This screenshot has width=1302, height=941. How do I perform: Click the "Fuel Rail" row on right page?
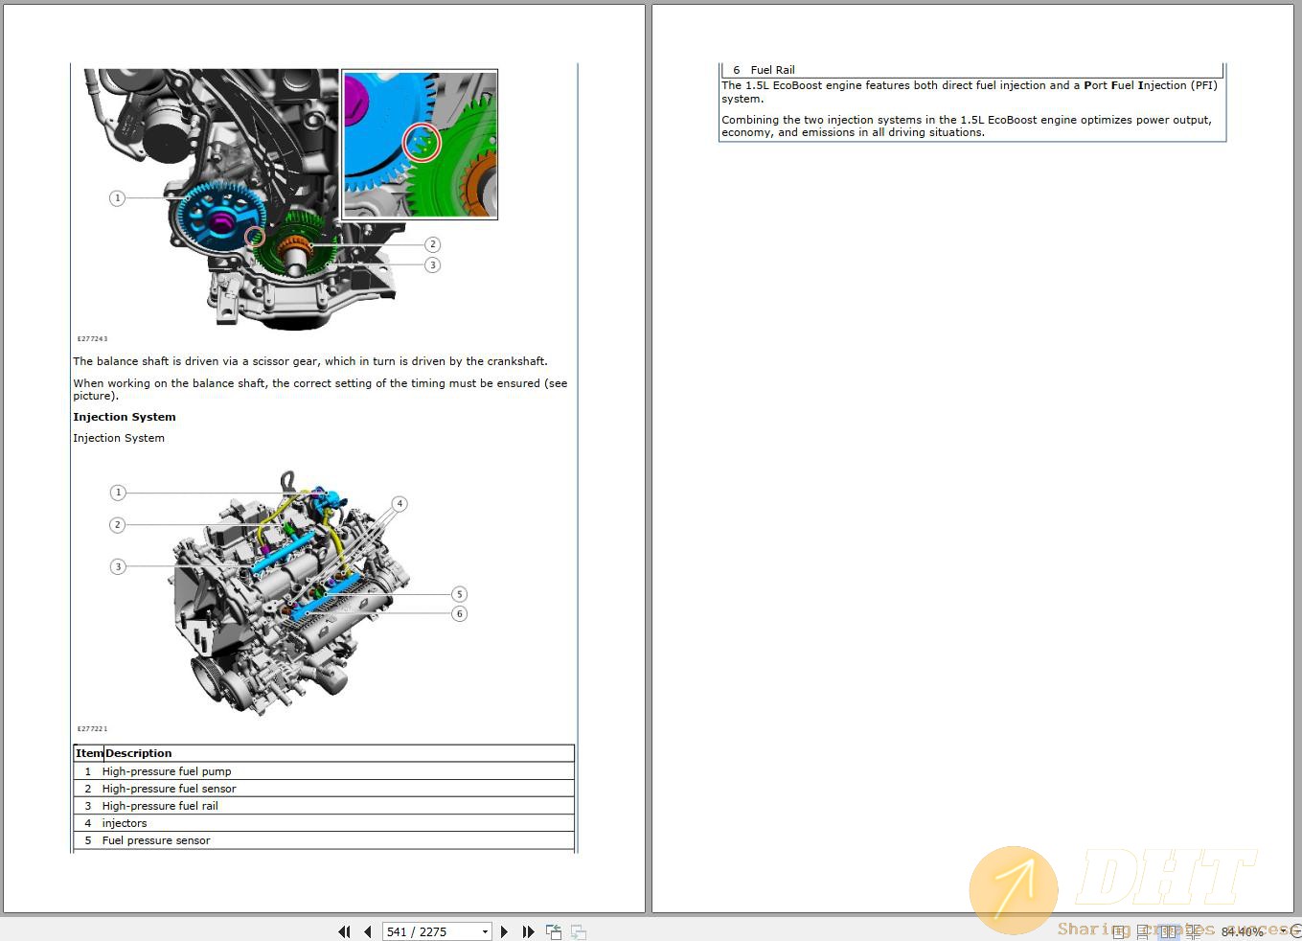point(972,70)
